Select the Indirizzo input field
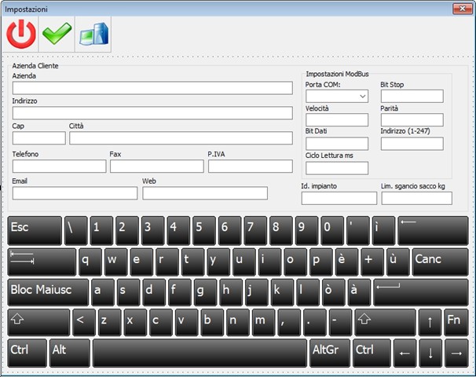Screen dimensions: 476x377 (152, 113)
